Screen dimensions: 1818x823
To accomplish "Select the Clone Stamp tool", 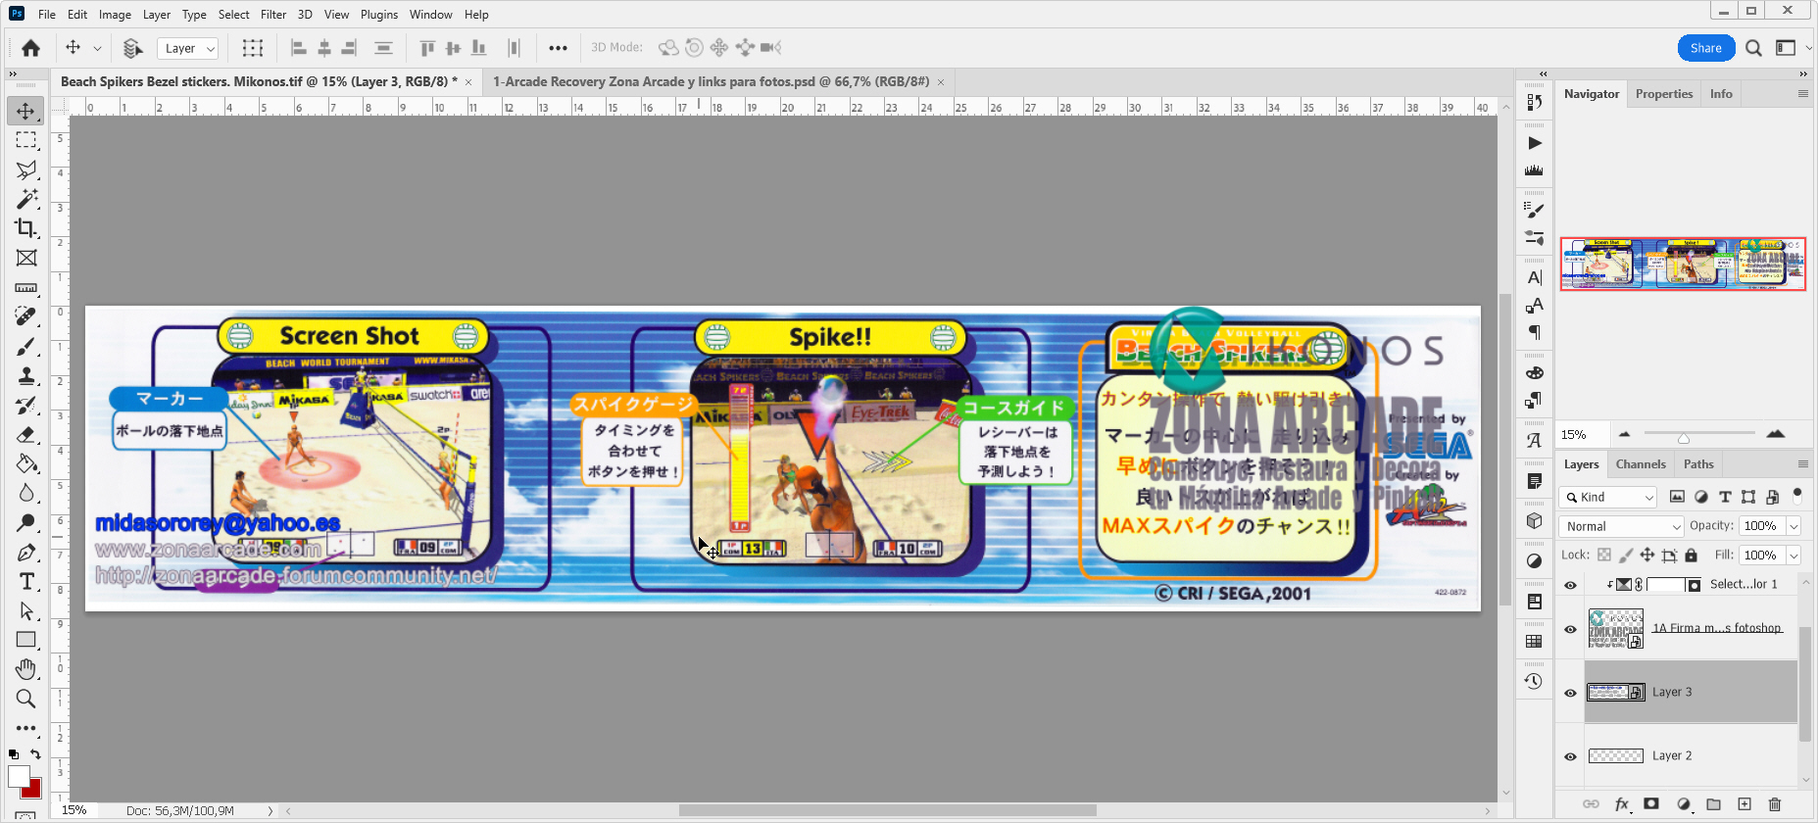I will 26,375.
